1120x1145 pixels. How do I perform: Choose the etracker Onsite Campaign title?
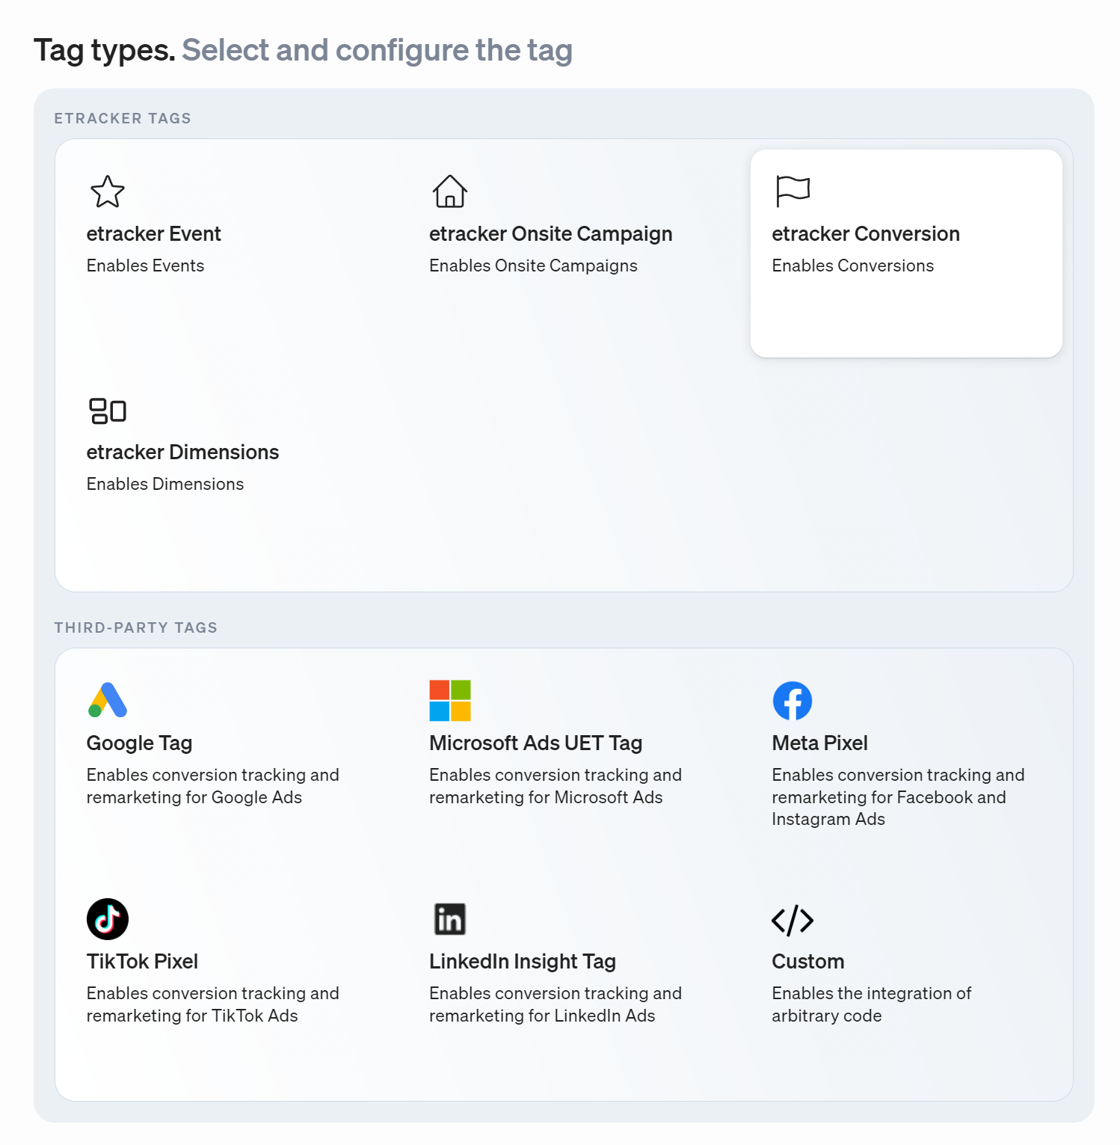pos(551,234)
